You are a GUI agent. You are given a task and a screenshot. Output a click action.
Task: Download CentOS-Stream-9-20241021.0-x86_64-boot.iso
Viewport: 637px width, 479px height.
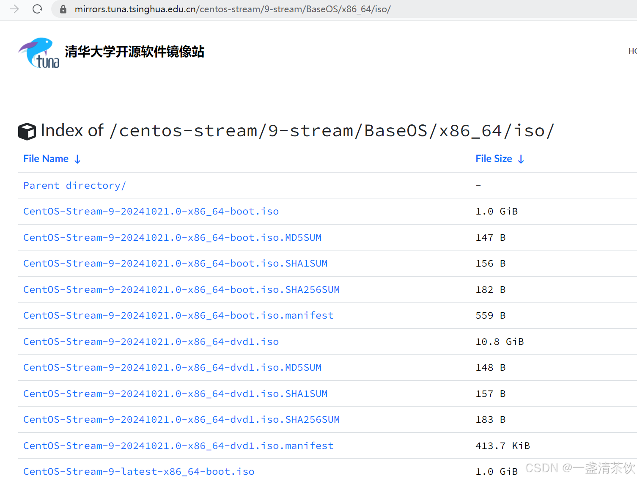151,211
